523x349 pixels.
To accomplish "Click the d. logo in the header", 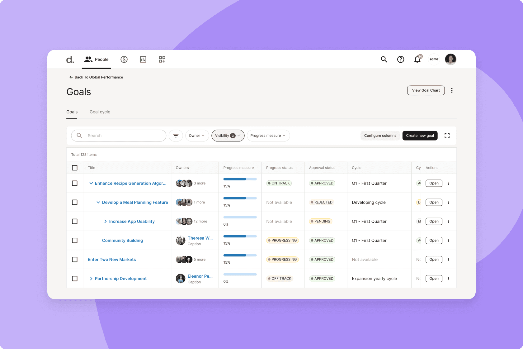I will click(70, 60).
